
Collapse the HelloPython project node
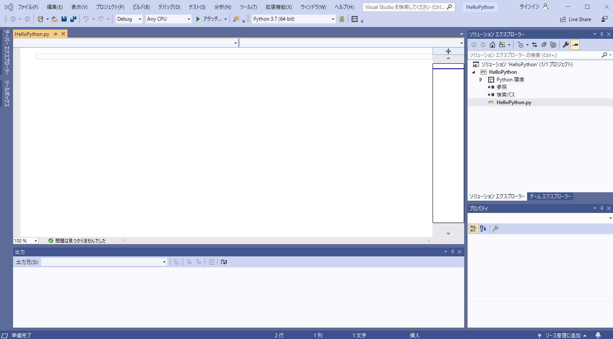[x=473, y=72]
